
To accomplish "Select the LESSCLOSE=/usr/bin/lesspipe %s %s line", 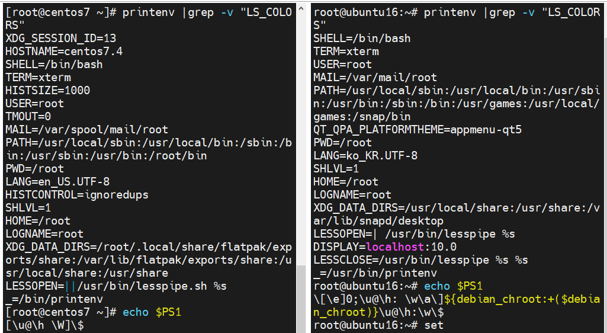I will point(420,260).
